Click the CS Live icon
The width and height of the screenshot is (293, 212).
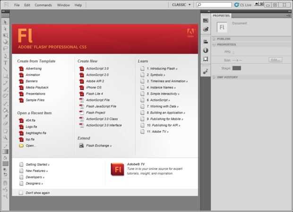(x=237, y=5)
